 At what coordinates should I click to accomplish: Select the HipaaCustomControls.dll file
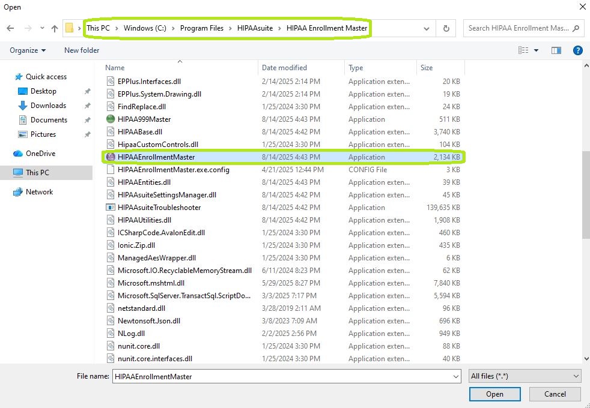tap(158, 144)
